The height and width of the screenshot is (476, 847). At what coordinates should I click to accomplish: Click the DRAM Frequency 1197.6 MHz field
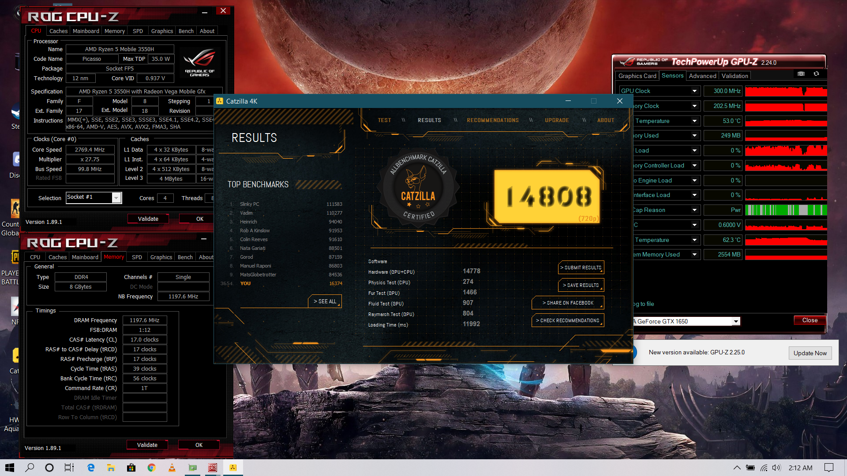(x=145, y=320)
